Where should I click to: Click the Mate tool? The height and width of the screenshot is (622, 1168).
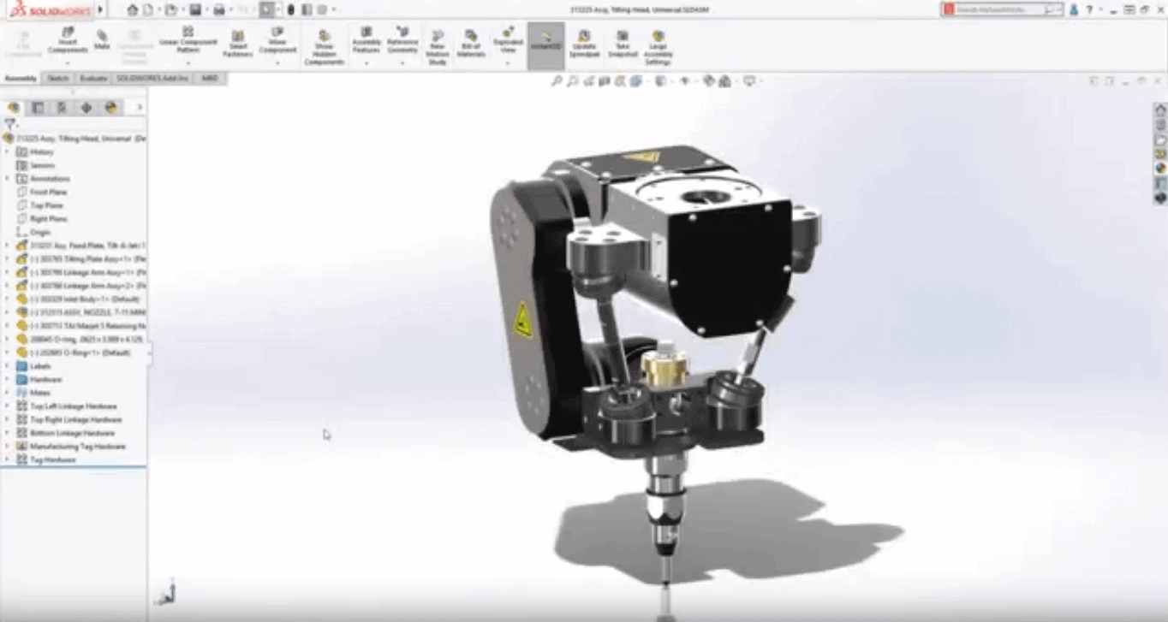[102, 39]
